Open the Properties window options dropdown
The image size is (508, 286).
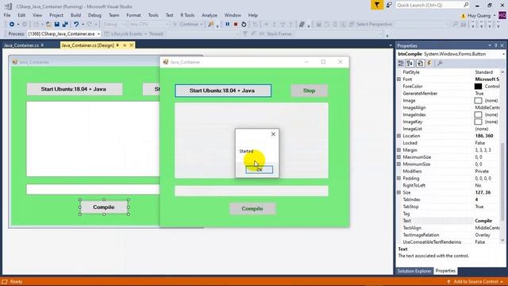point(490,46)
